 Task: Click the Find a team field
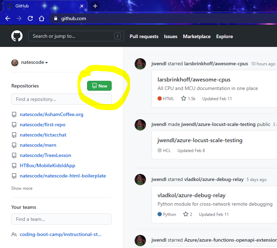[61, 219]
